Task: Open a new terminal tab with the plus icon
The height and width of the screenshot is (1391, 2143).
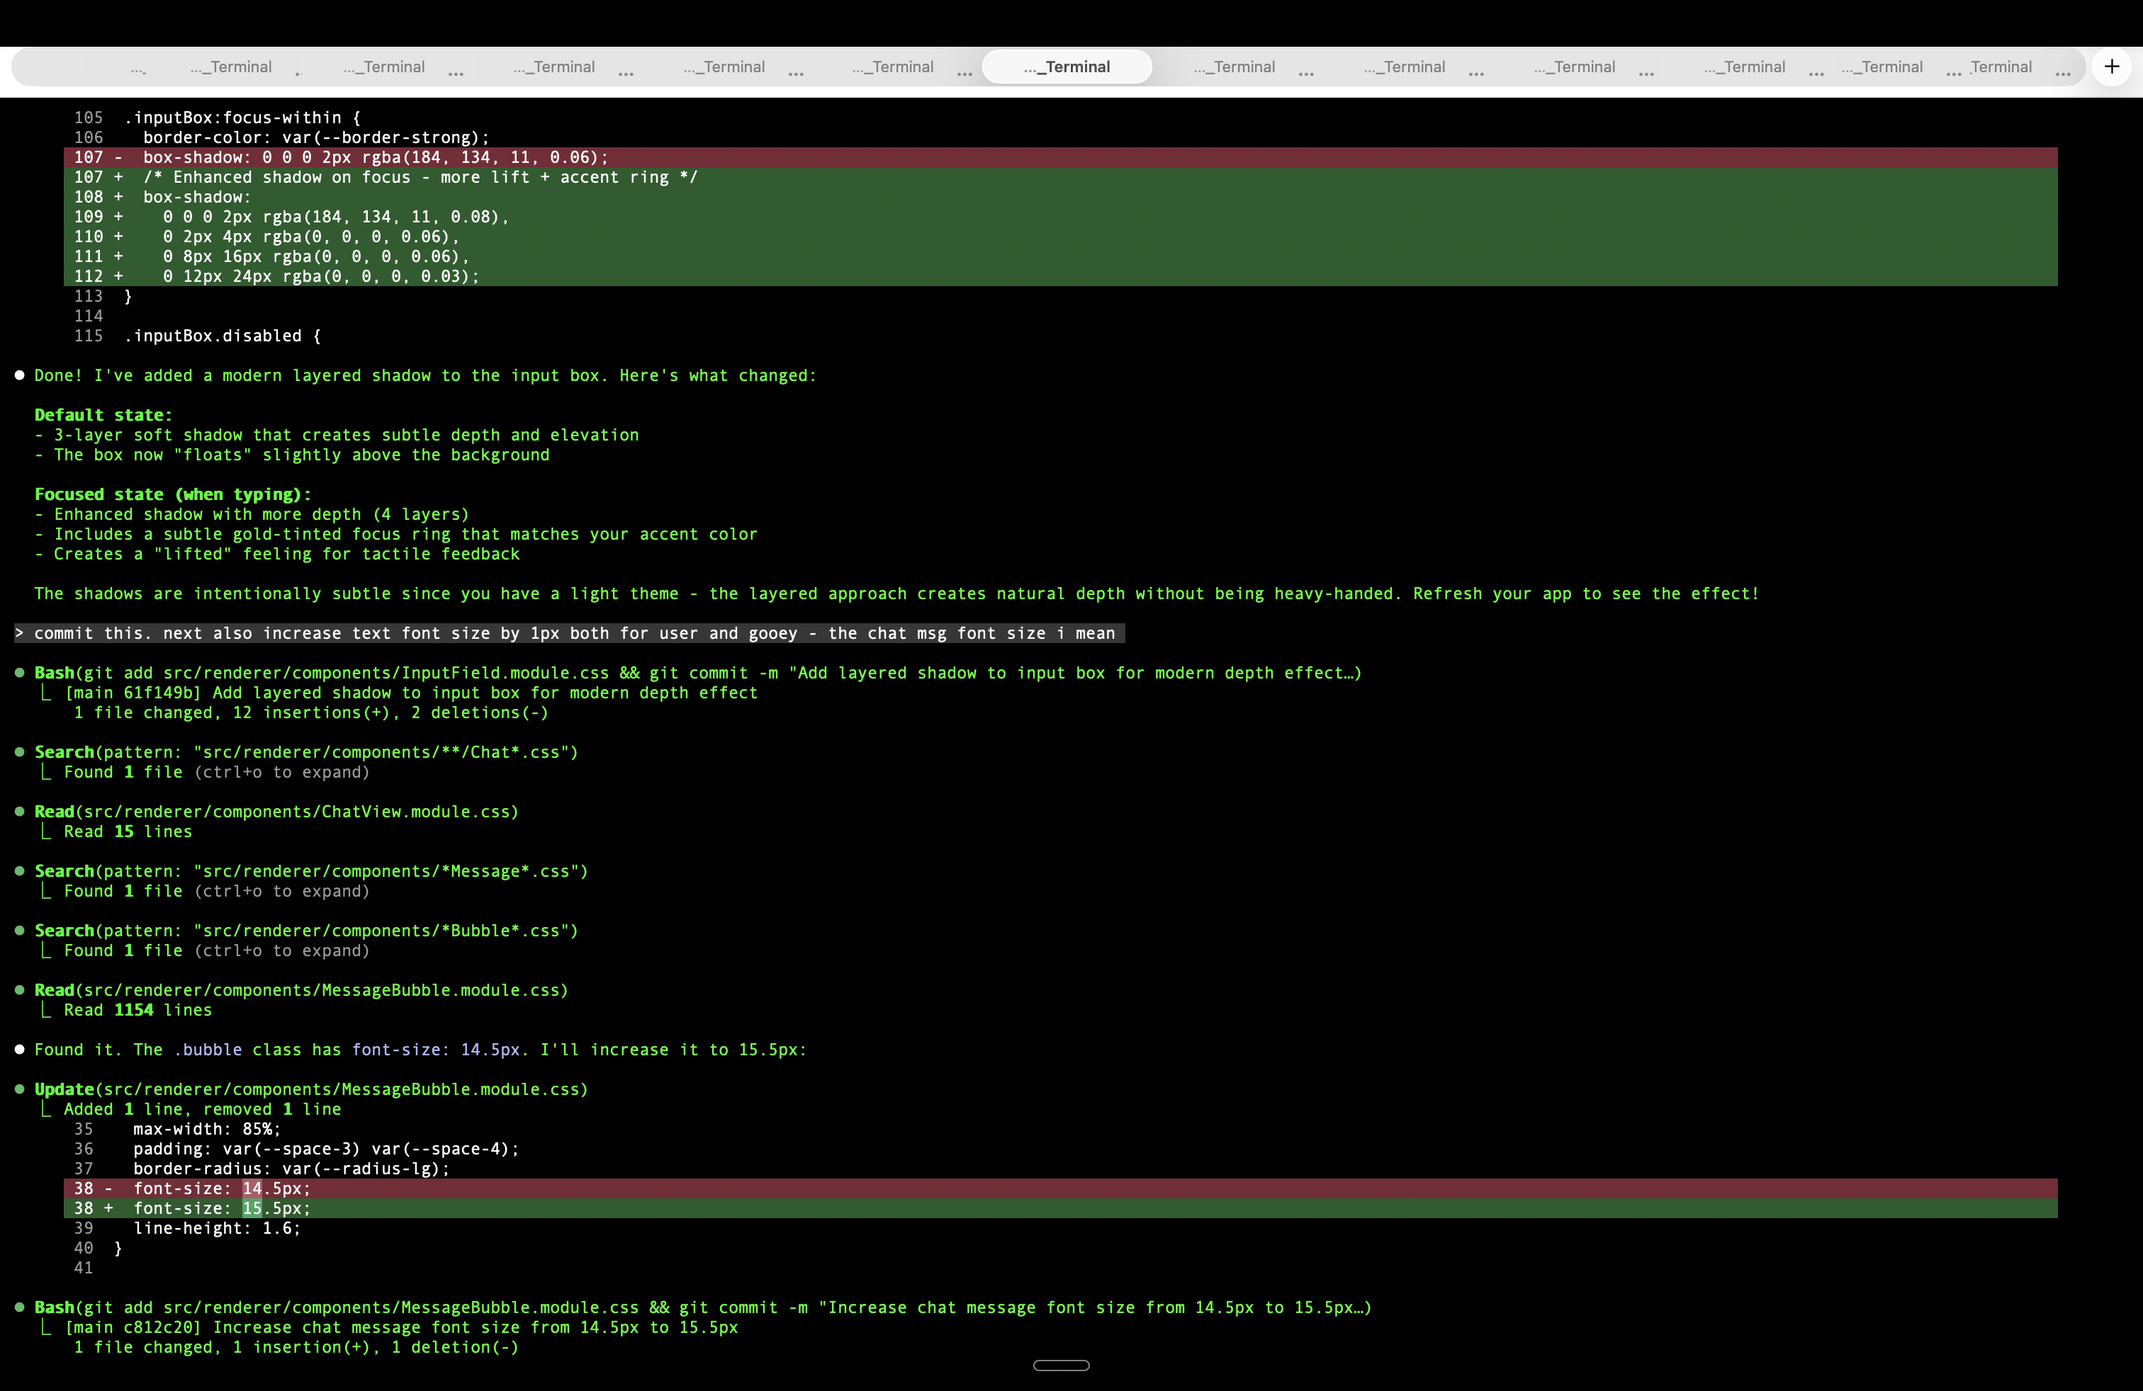Action: pyautogui.click(x=2112, y=67)
